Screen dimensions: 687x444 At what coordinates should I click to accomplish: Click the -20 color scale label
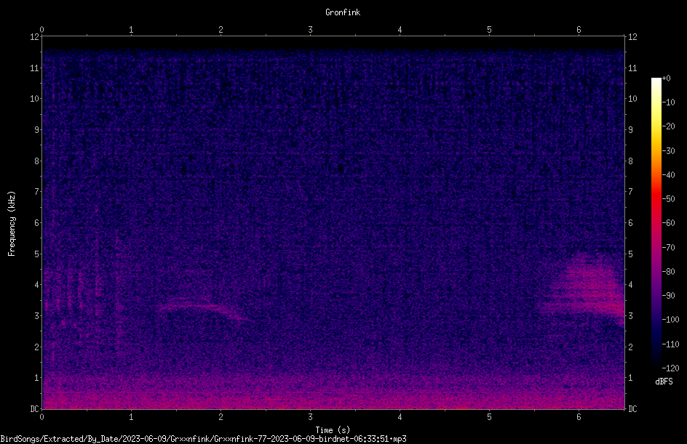[668, 126]
